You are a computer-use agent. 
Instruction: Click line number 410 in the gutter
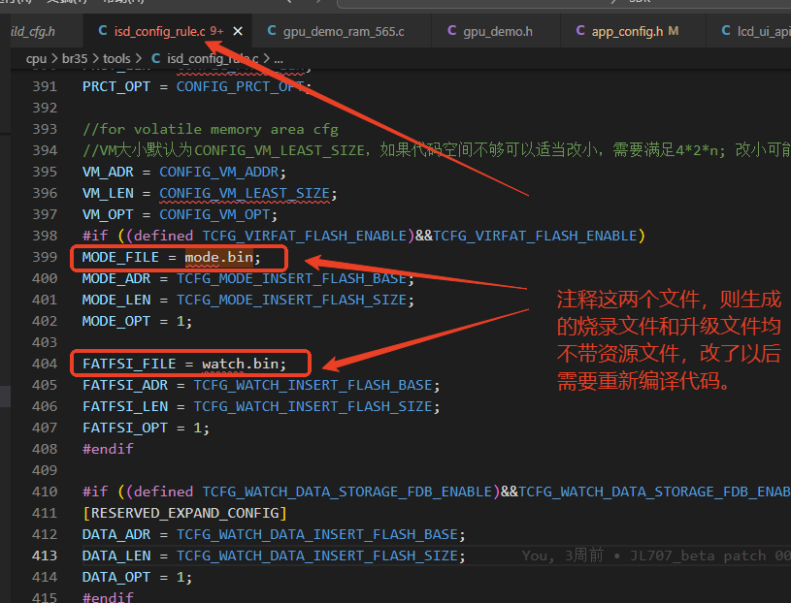click(45, 492)
